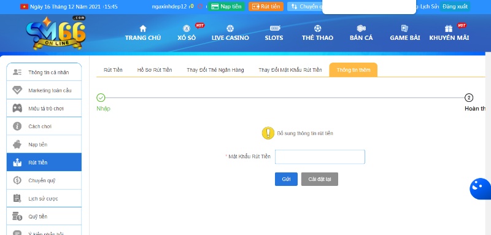Click the Rút Tiền sidebar icon

17,163
